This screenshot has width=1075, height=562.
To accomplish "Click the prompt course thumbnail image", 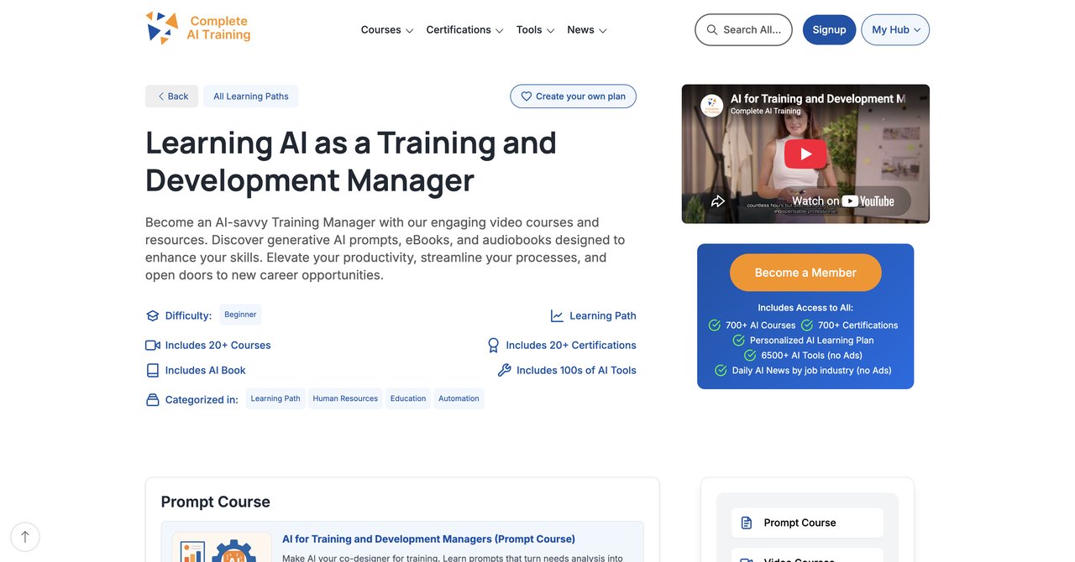I will 222,547.
